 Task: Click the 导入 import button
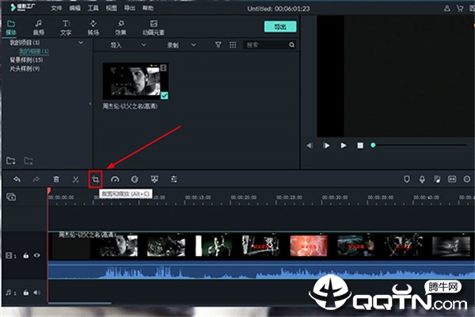pos(116,45)
